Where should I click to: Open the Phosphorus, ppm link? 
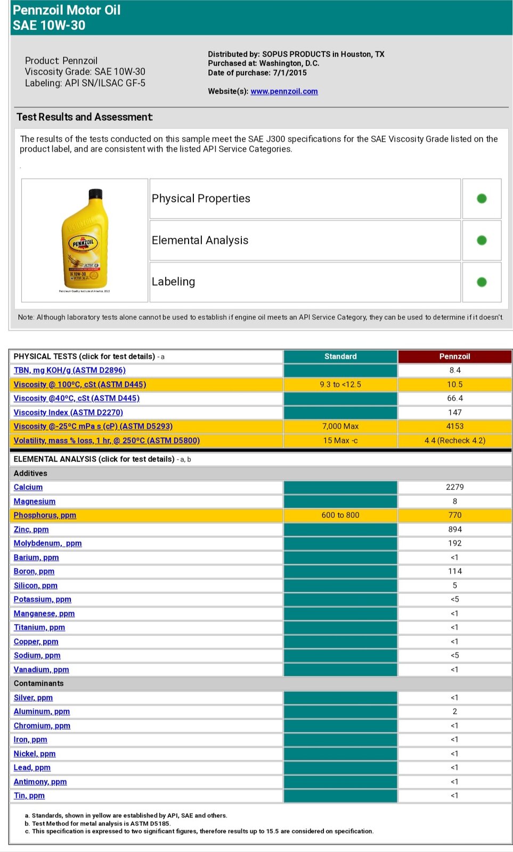point(45,515)
